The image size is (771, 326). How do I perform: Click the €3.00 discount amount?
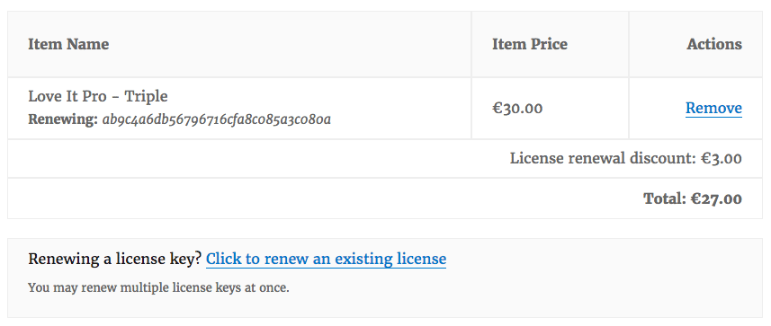click(x=721, y=159)
